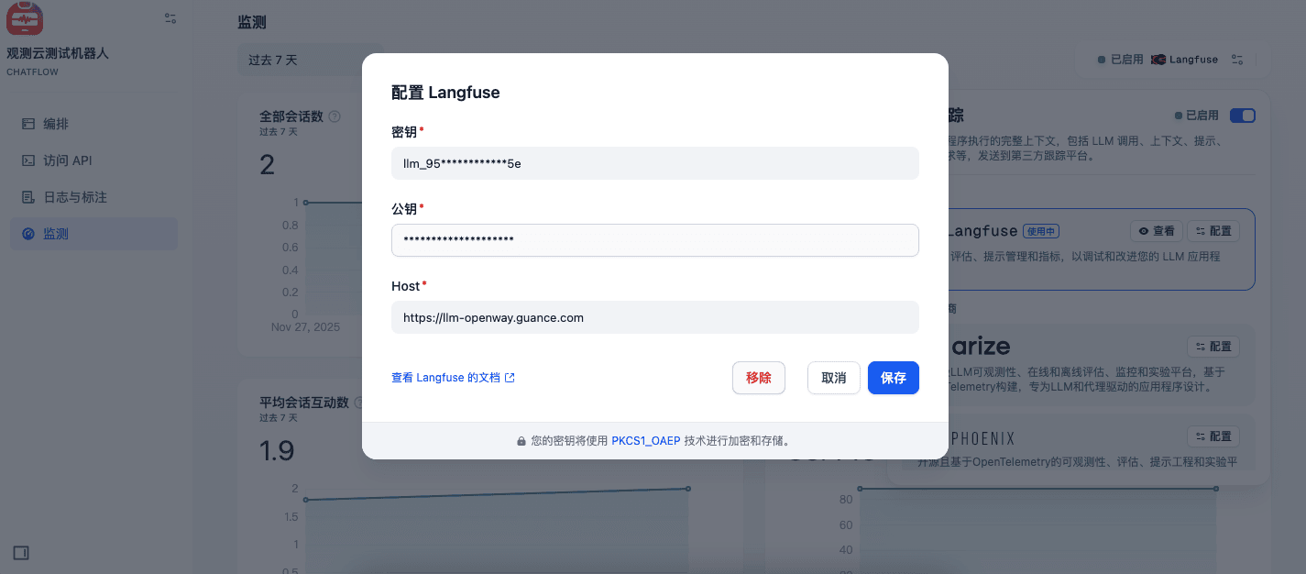The image size is (1306, 574).
Task: Click 查看 button on the Langfuse card
Action: point(1157,231)
